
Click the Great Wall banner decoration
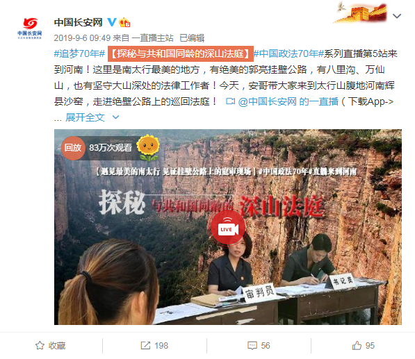tap(361, 12)
